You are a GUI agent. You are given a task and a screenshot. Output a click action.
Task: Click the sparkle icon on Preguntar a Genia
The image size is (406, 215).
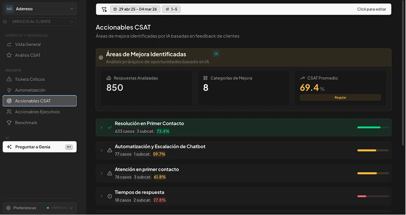(x=10, y=147)
